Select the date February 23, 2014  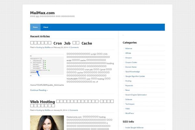click(60, 47)
